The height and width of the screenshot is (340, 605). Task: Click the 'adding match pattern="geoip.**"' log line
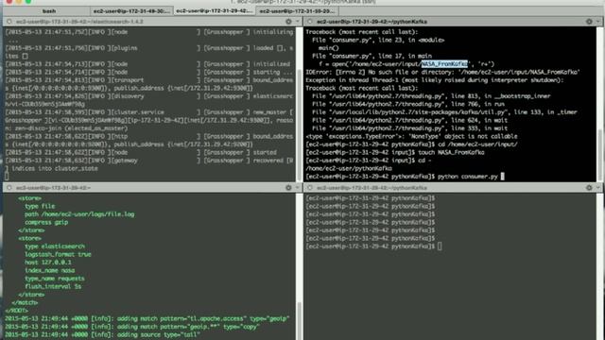click(131, 327)
